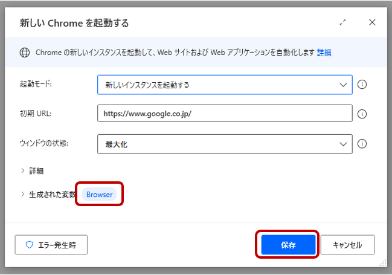Click the dialog title 新しい Chrome を起動する

tap(74, 23)
